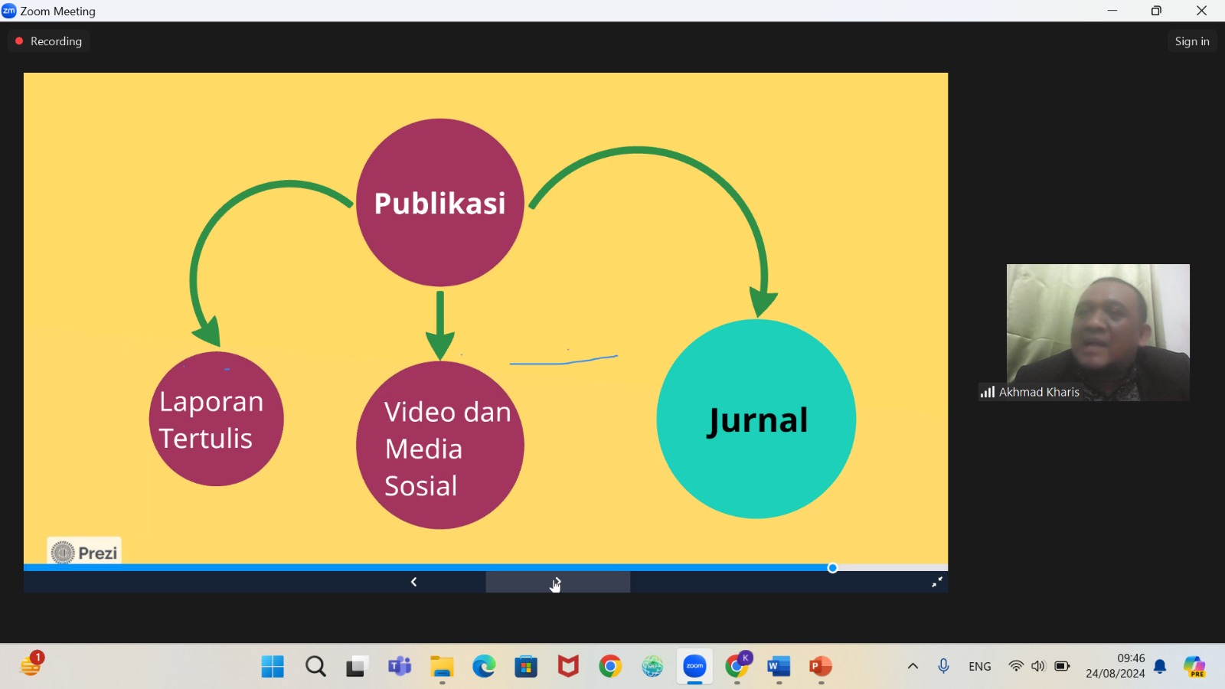The image size is (1225, 689).
Task: Select Akhmad Kharis video thumbnail
Action: pyautogui.click(x=1098, y=332)
